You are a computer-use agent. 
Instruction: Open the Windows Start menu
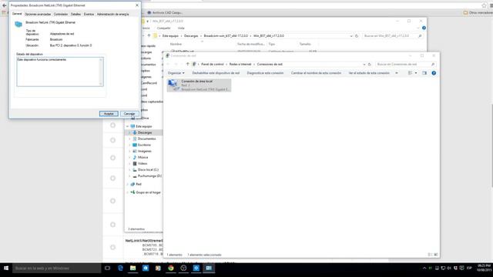pyautogui.click(x=6, y=269)
